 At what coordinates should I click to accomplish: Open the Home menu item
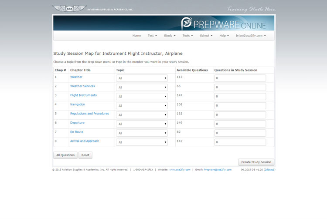[136, 36]
